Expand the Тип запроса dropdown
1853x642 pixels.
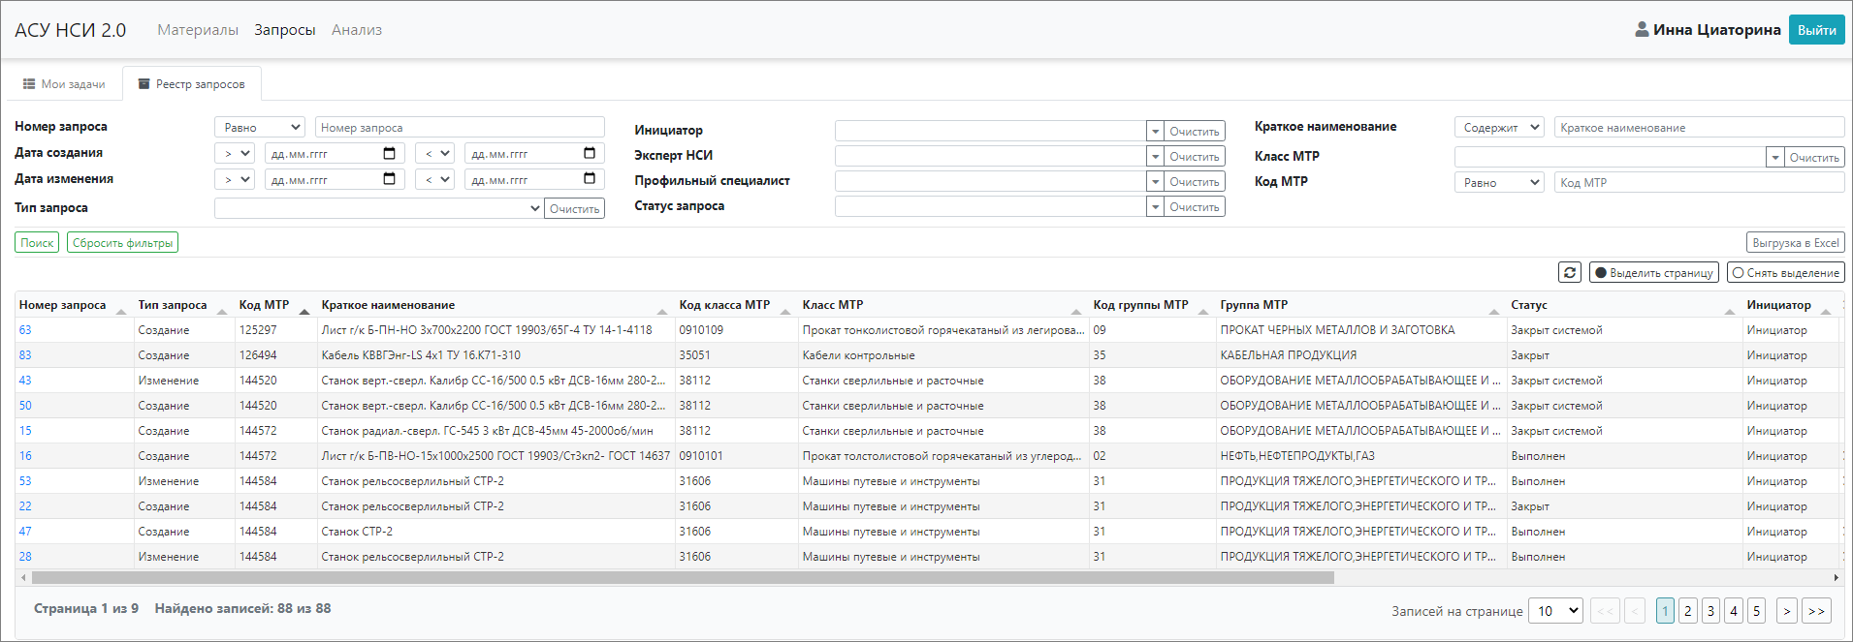coord(377,208)
